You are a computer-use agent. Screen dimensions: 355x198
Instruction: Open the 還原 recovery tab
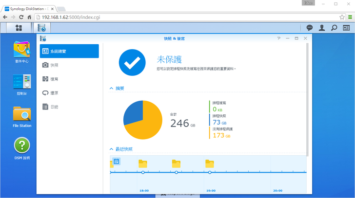[x=55, y=93]
